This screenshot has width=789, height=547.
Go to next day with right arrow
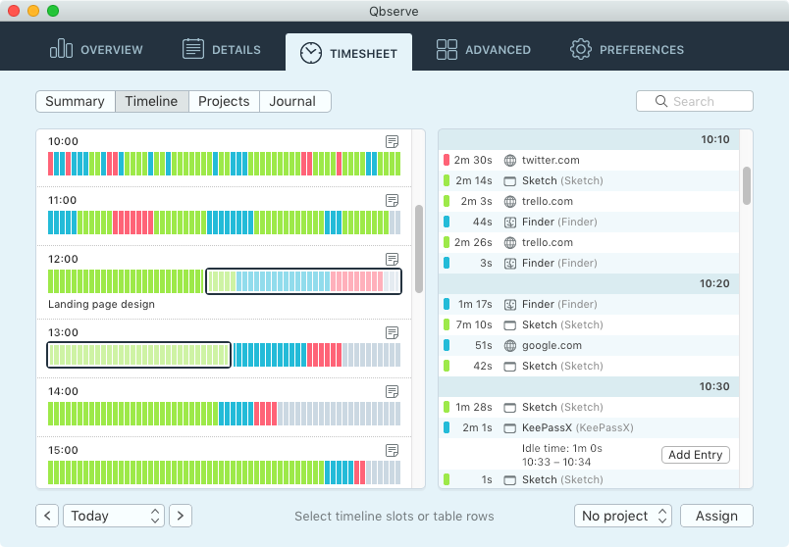coord(181,516)
